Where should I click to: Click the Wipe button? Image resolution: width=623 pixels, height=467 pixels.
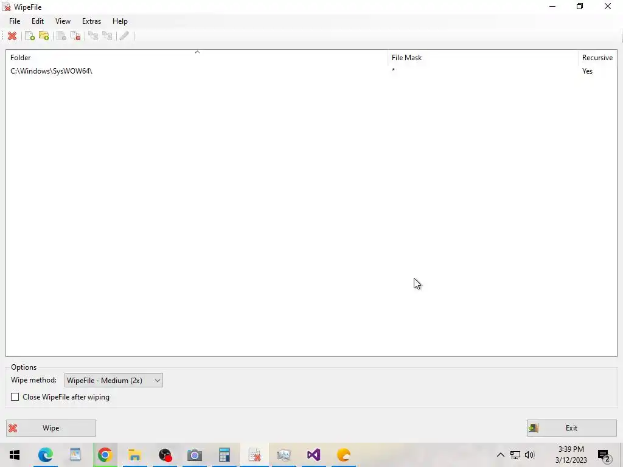(x=51, y=428)
